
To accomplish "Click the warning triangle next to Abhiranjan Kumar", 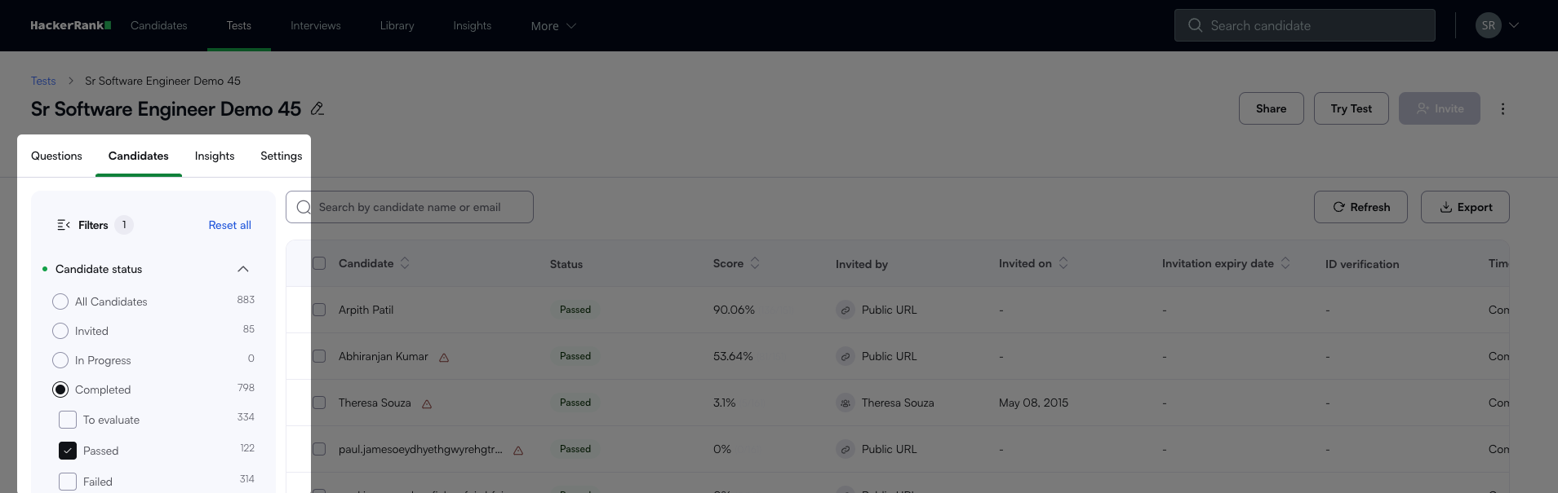I will click(444, 357).
